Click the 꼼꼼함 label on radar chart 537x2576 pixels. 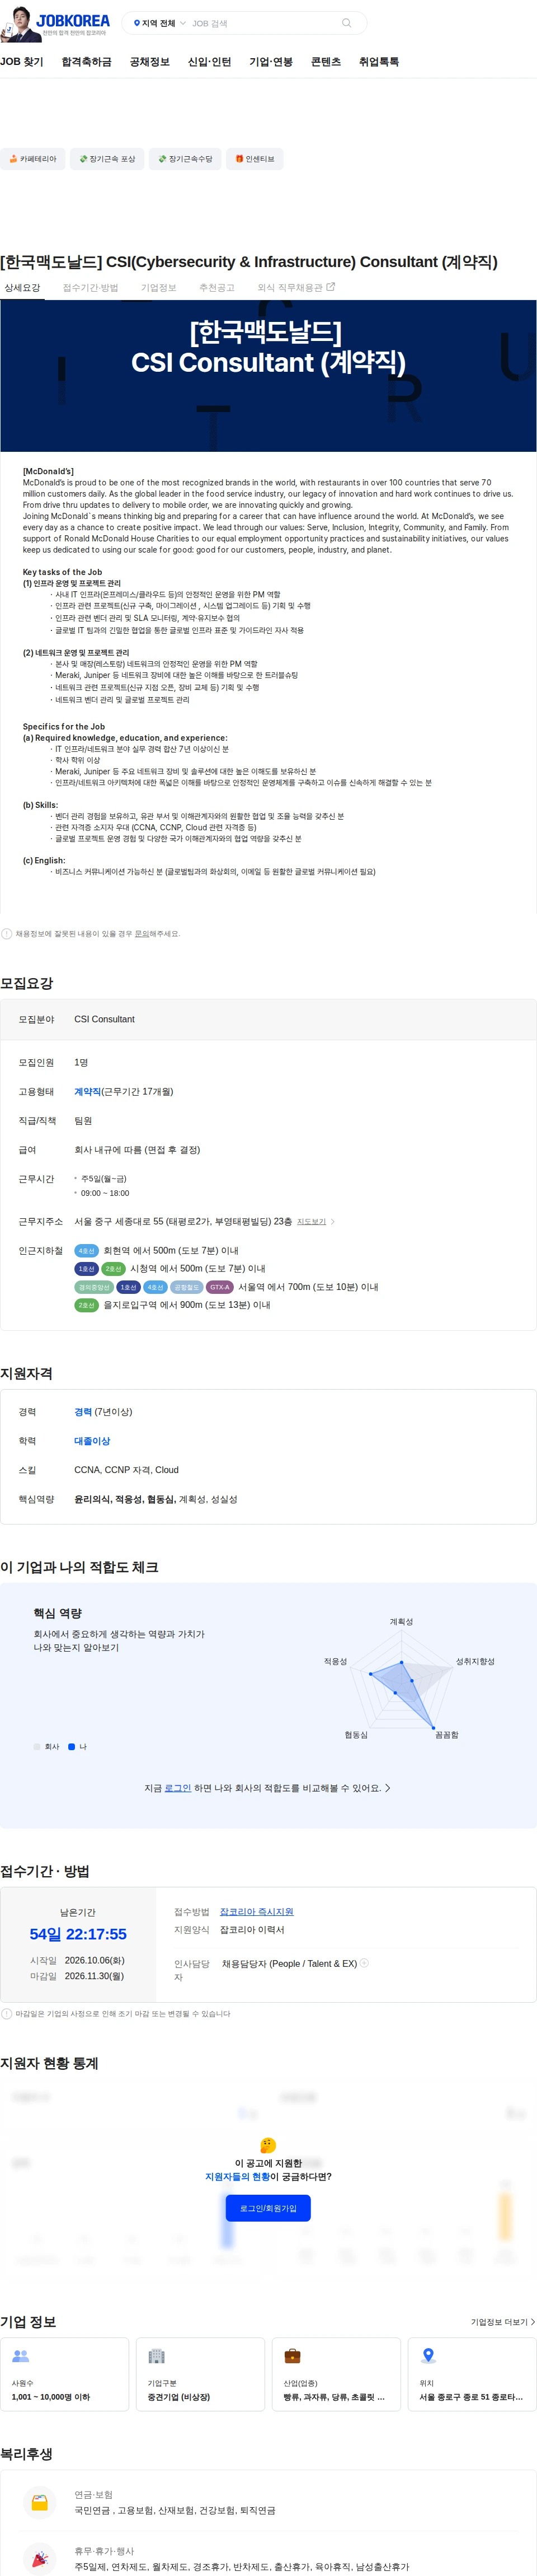446,1735
